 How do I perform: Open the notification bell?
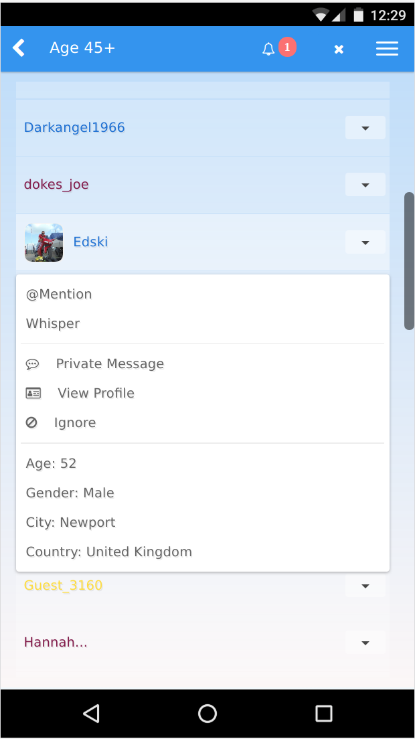[x=268, y=49]
